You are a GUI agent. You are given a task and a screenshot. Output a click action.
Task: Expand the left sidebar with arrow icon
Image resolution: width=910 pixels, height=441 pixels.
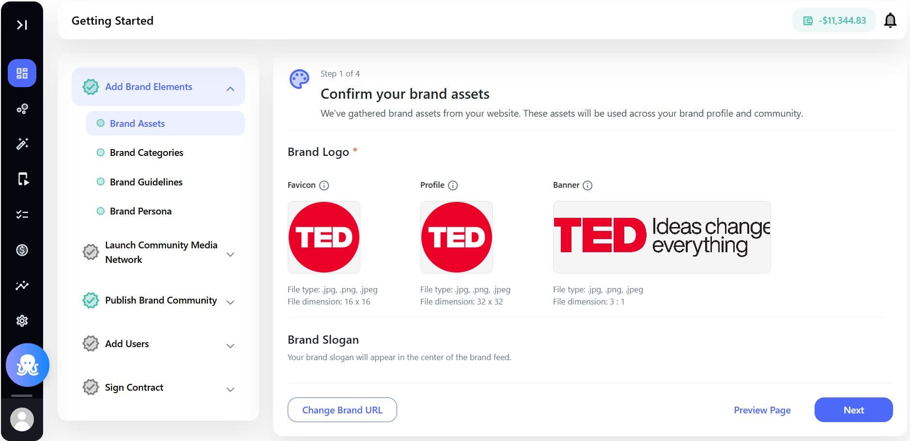coord(22,25)
